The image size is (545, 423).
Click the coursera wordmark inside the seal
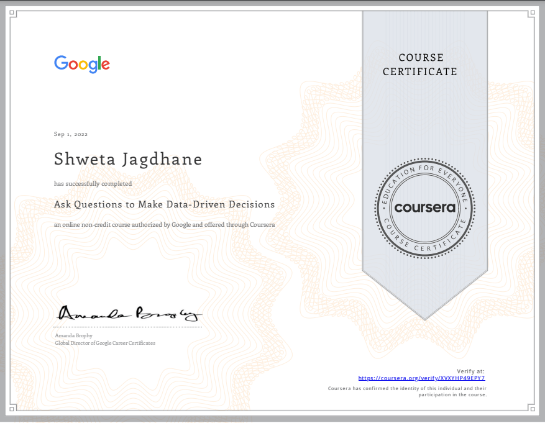point(424,208)
